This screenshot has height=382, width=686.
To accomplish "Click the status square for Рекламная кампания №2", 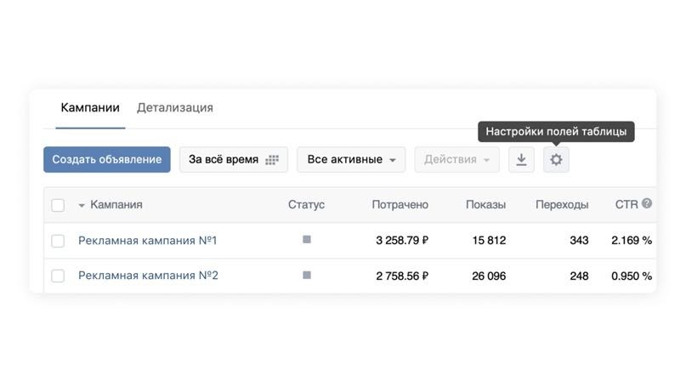I will [x=307, y=276].
